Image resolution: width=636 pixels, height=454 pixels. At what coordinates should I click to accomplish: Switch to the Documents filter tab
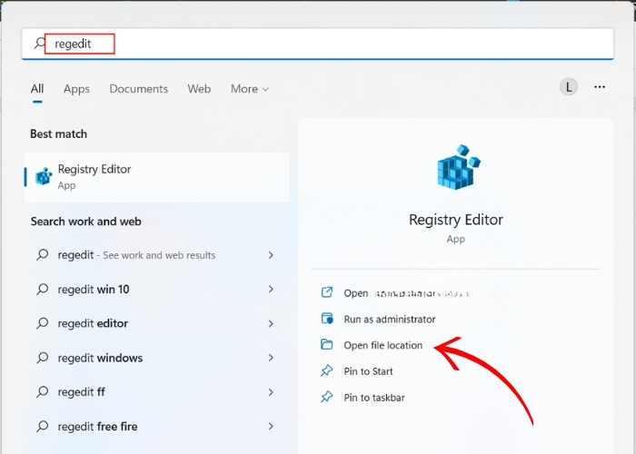point(138,89)
